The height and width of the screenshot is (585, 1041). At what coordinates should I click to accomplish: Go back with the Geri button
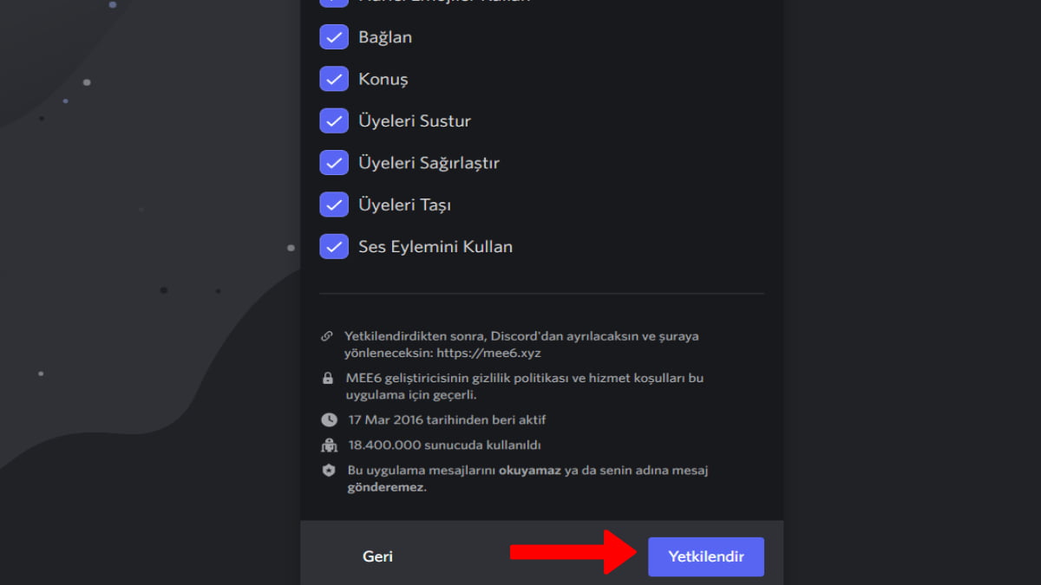(377, 557)
